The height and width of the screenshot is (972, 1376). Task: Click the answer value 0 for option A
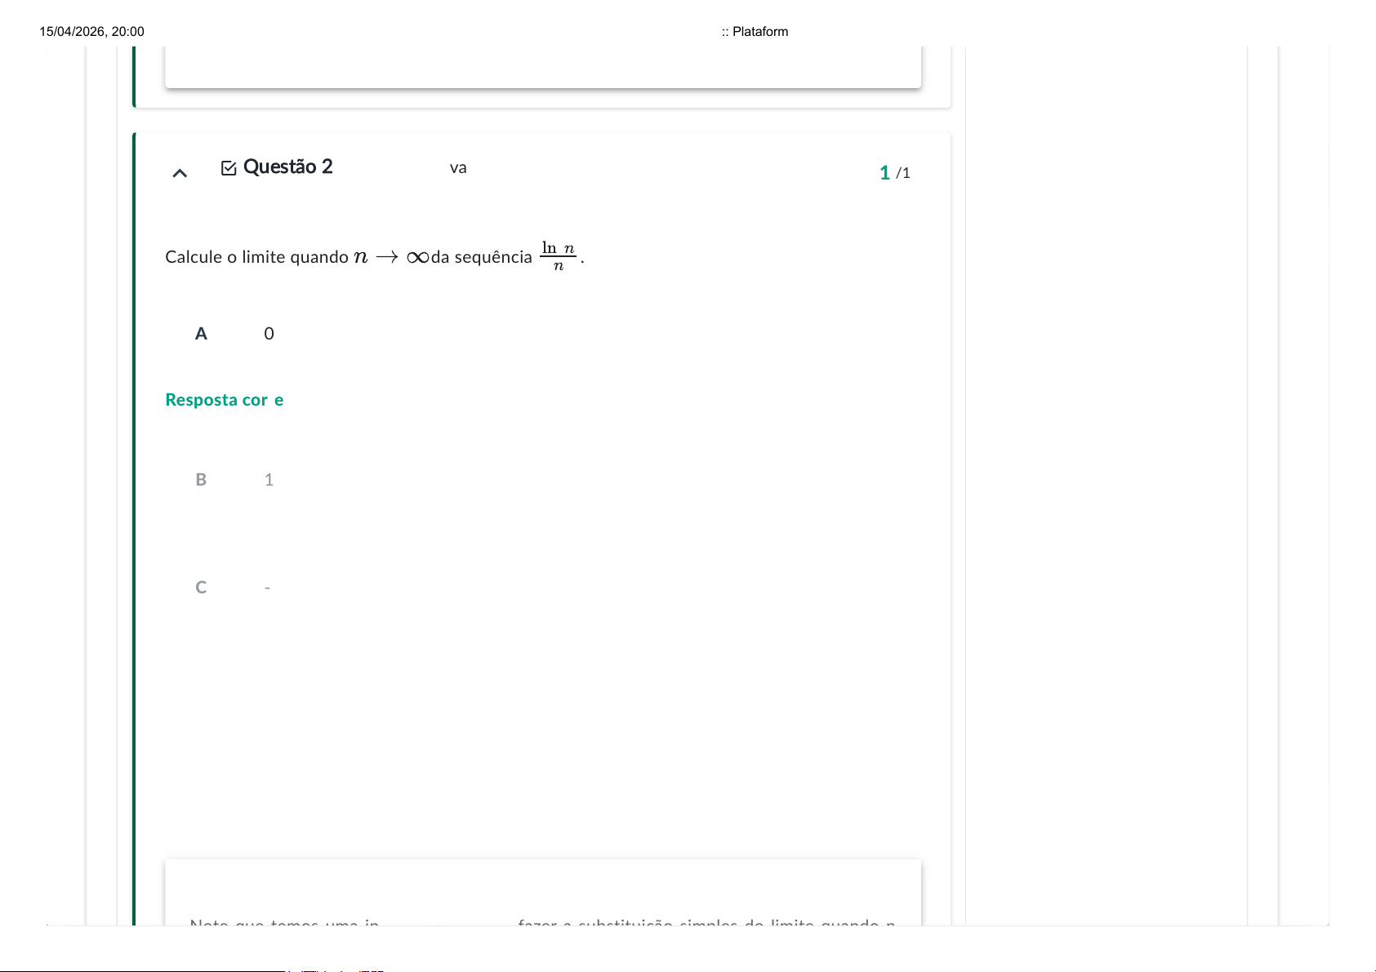pos(269,334)
